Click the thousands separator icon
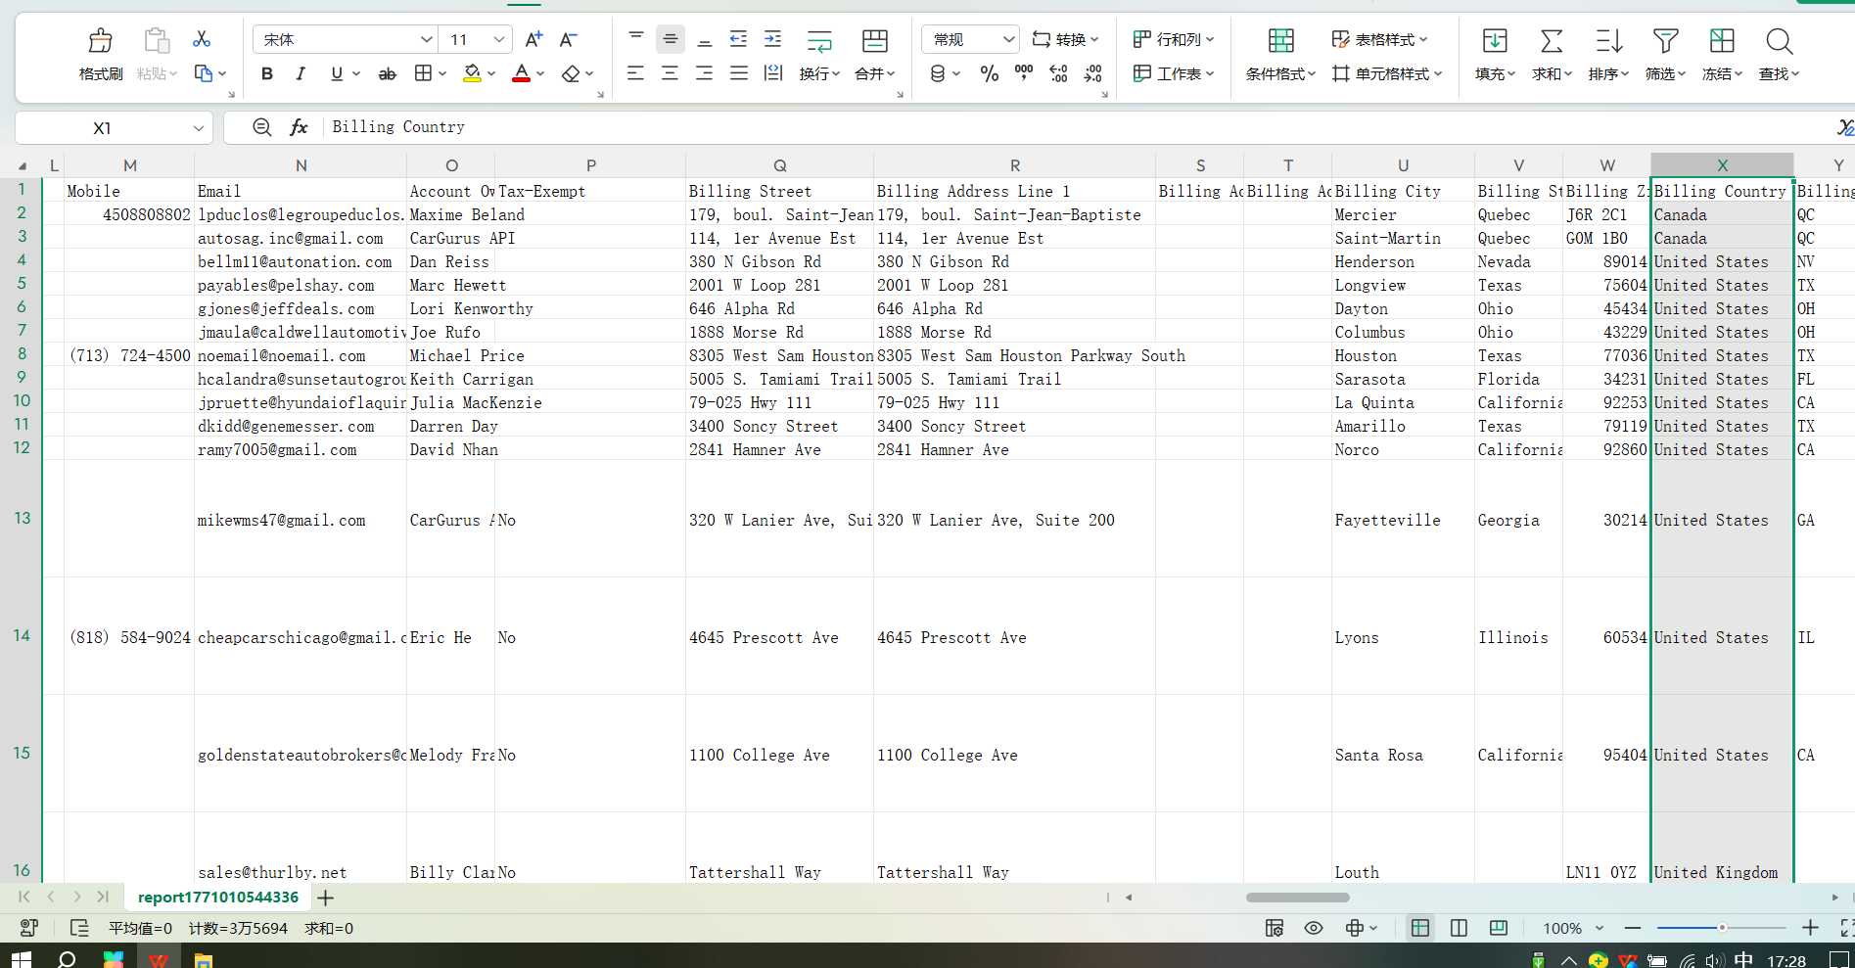This screenshot has height=968, width=1855. tap(1024, 73)
